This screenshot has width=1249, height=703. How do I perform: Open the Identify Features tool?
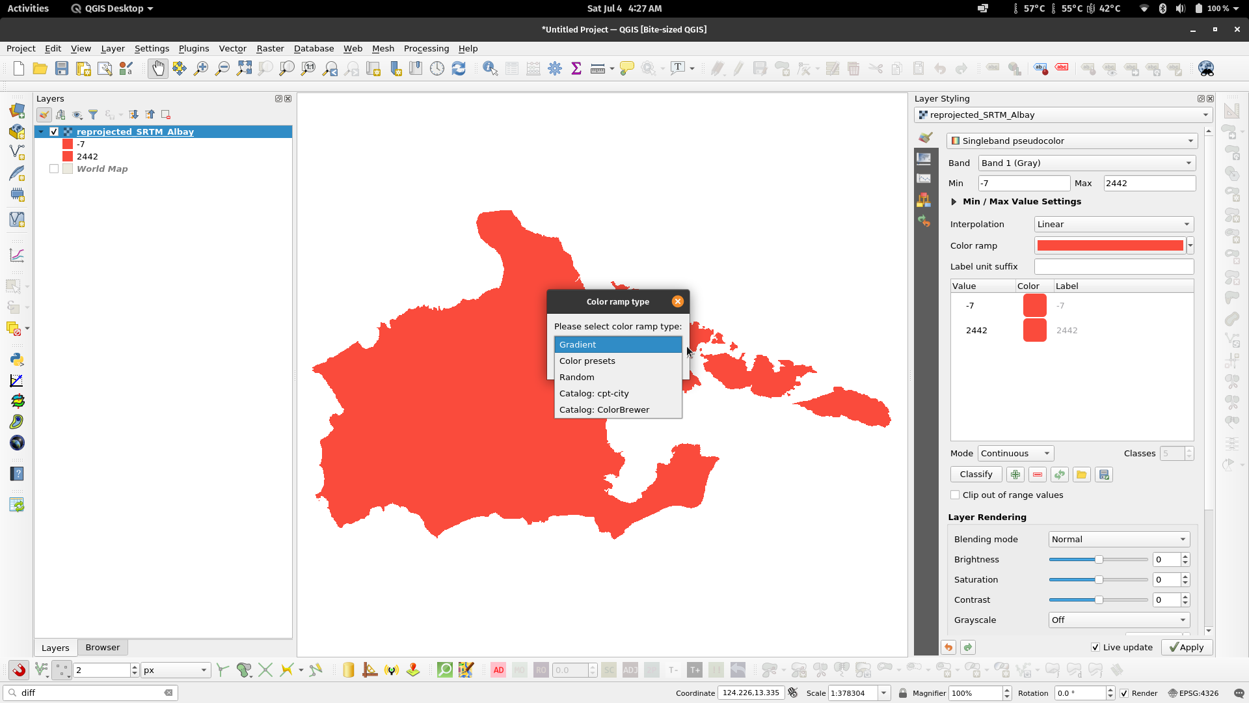[x=490, y=68]
